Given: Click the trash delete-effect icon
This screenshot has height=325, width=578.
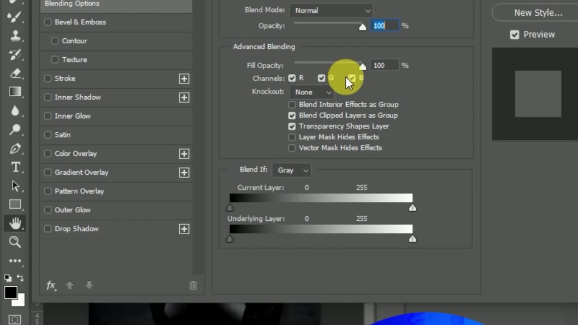Looking at the screenshot, I should [193, 285].
